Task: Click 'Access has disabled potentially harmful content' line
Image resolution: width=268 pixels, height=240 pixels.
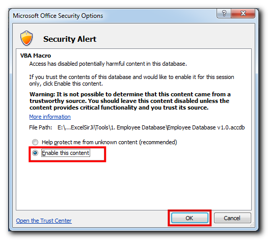Action: 108,64
